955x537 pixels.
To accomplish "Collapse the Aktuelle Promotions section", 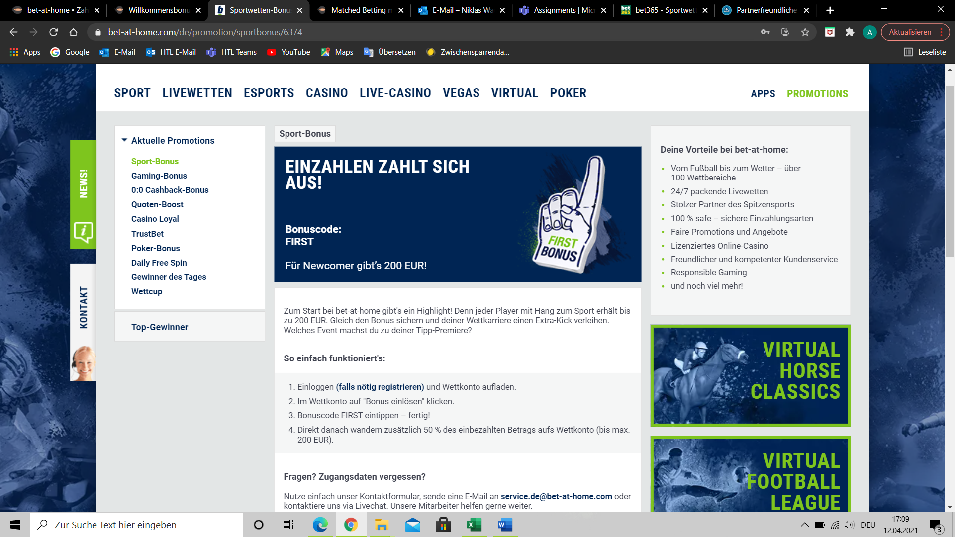I will click(x=168, y=141).
